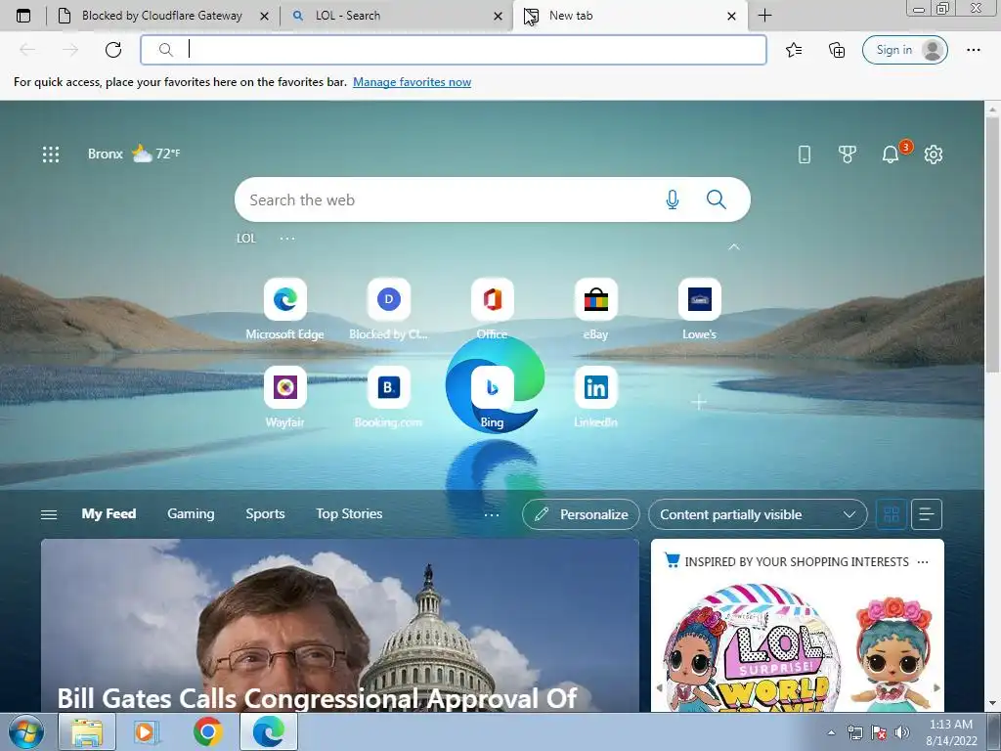1001x751 pixels.
Task: Open Bronx 72°F weather widget
Action: point(134,154)
